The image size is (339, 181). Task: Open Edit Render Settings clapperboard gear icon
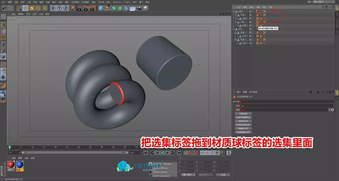tap(93, 8)
